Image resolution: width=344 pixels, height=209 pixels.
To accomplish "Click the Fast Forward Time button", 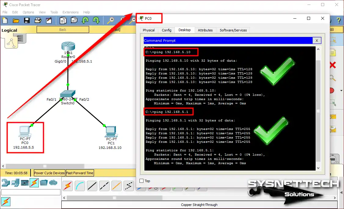I will 80,173.
